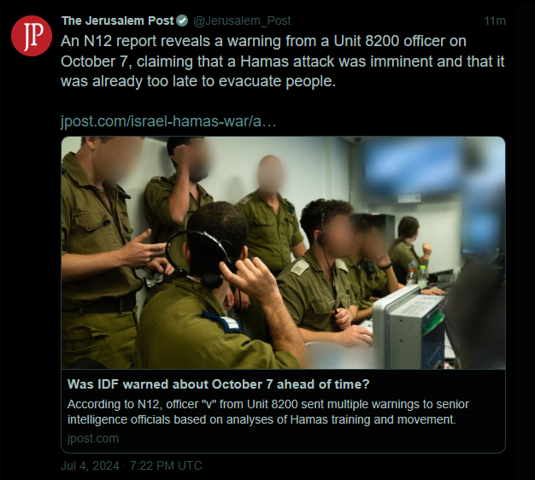This screenshot has width=535, height=480.
Task: Click the headline "Was IDF warned about October 7"
Action: point(219,384)
